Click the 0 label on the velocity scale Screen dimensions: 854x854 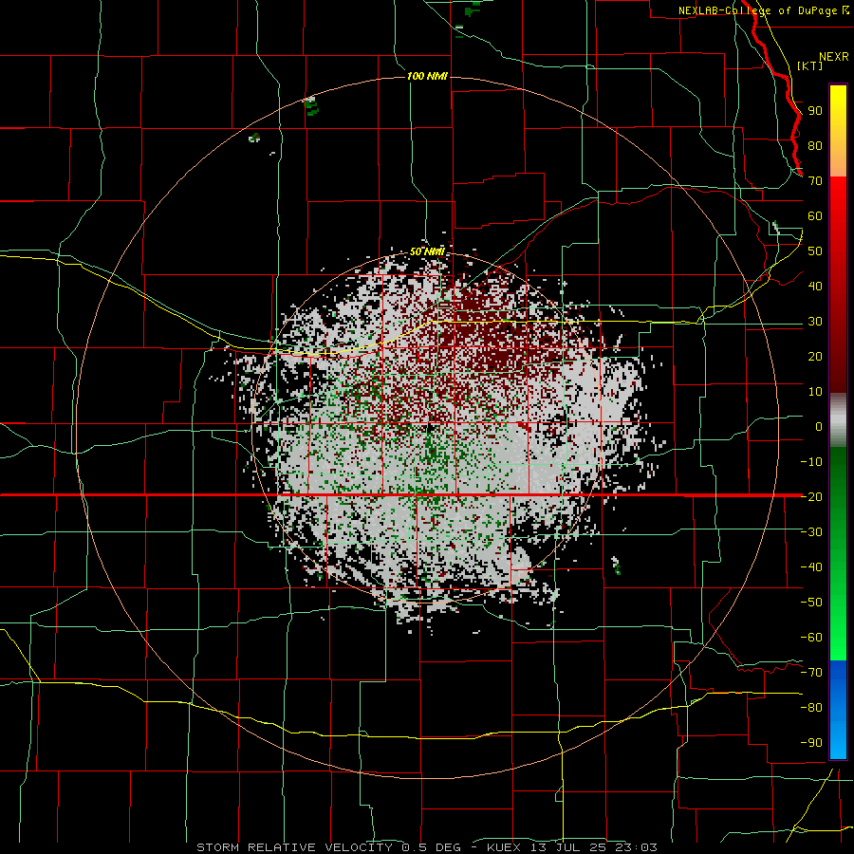point(819,427)
